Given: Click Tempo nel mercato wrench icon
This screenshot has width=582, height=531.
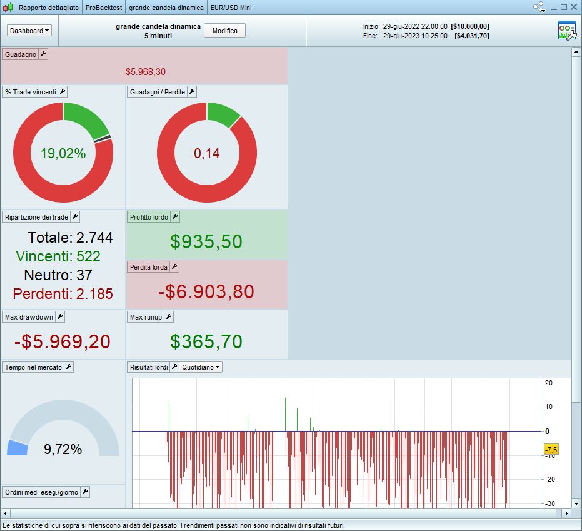Looking at the screenshot, I should (x=69, y=367).
